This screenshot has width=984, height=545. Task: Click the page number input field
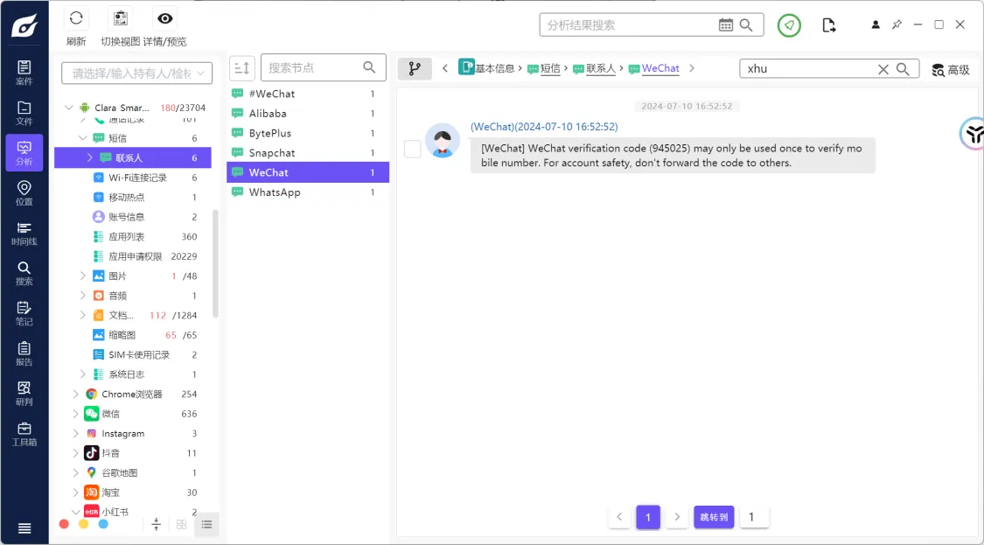pyautogui.click(x=754, y=517)
